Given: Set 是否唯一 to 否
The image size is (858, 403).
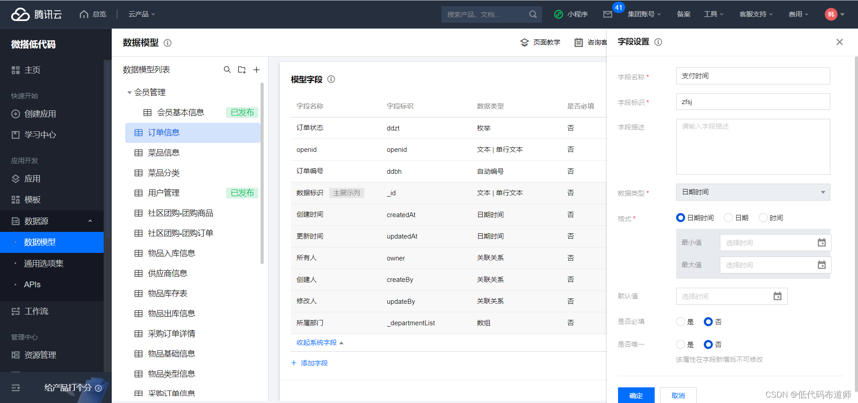Looking at the screenshot, I should coord(708,344).
